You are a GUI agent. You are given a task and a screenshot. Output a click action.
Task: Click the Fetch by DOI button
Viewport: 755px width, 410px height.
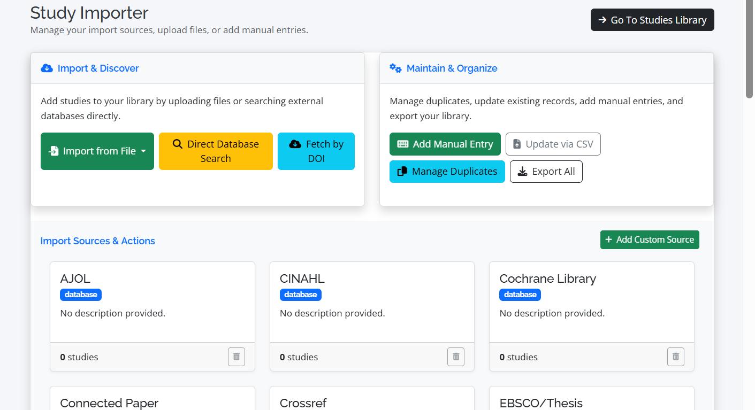point(316,151)
